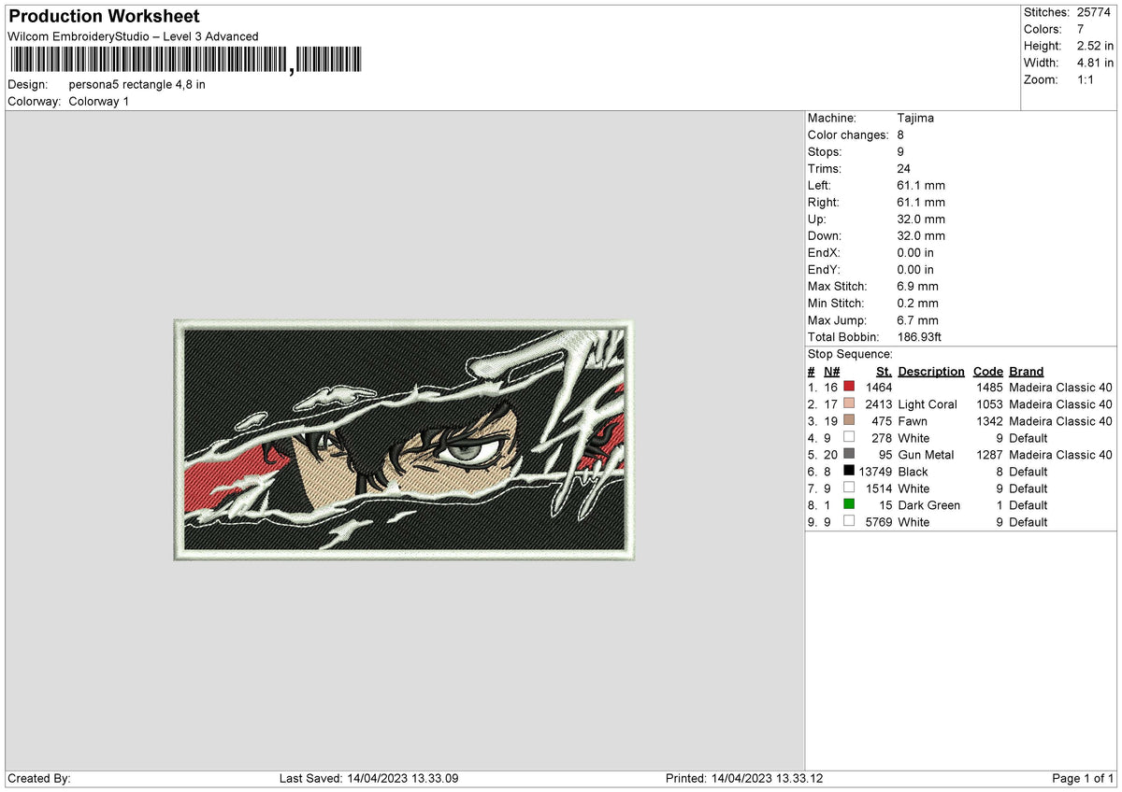Select the Black swatch with 13749 stitches
The image size is (1122, 792).
[849, 472]
